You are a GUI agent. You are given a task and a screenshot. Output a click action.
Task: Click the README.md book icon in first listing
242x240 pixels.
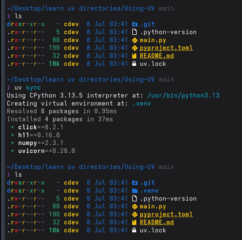[x=134, y=56]
